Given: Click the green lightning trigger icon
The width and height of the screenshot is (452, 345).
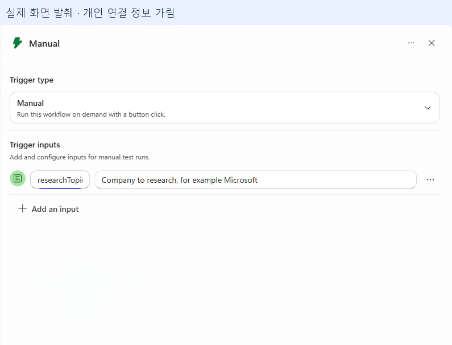Looking at the screenshot, I should click(18, 43).
